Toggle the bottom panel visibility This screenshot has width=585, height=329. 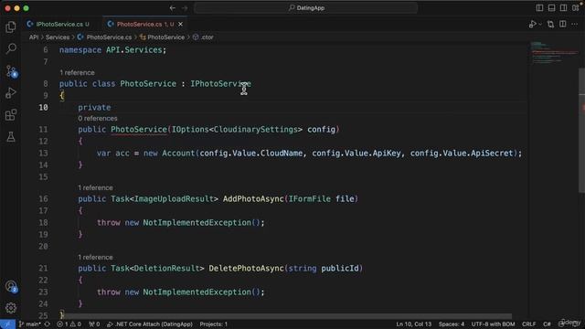click(x=551, y=7)
